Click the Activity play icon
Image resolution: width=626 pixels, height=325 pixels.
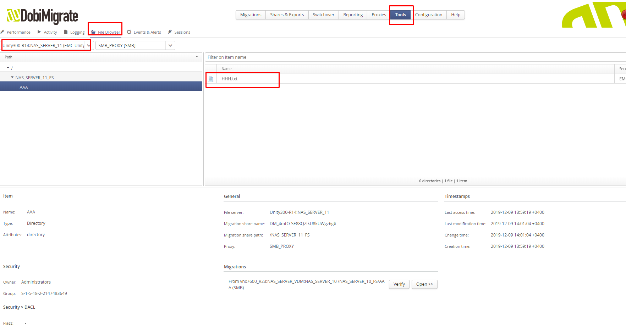(39, 32)
